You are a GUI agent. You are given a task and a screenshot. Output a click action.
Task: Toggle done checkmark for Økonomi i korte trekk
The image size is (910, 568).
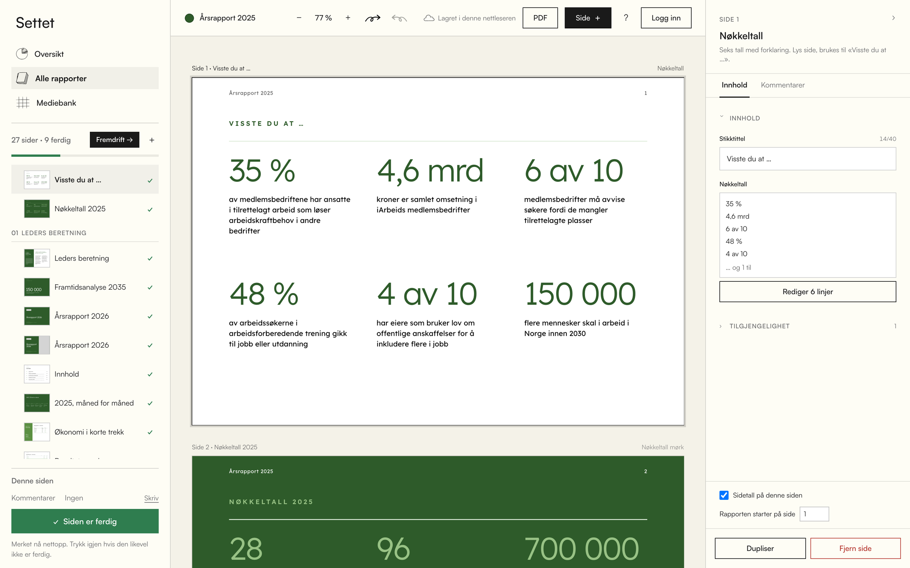tap(150, 432)
